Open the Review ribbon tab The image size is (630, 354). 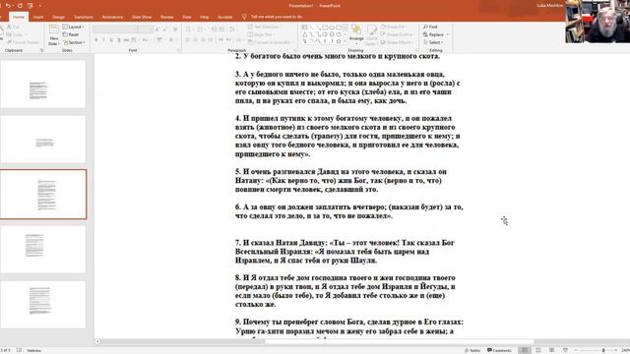click(x=166, y=17)
